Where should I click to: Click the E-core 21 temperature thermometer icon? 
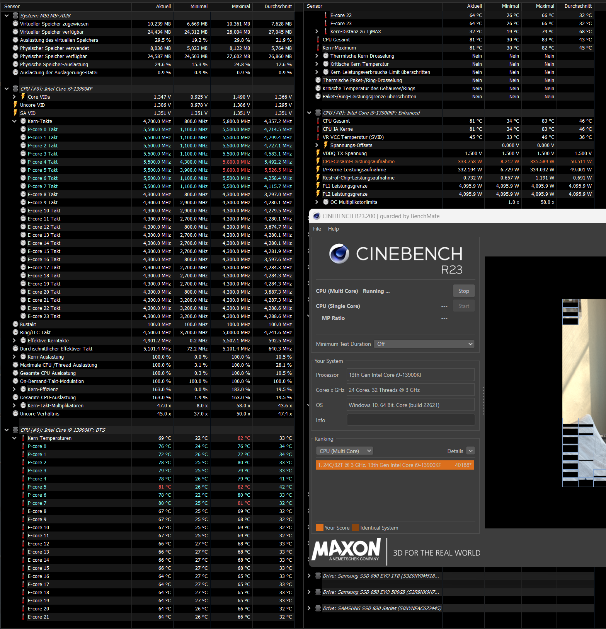click(x=23, y=617)
